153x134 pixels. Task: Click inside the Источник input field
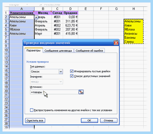pyautogui.click(x=54, y=92)
